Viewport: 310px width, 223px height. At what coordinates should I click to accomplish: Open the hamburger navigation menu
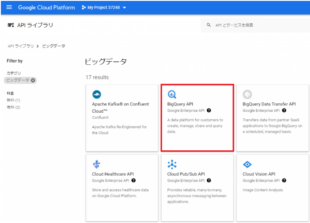(9, 8)
